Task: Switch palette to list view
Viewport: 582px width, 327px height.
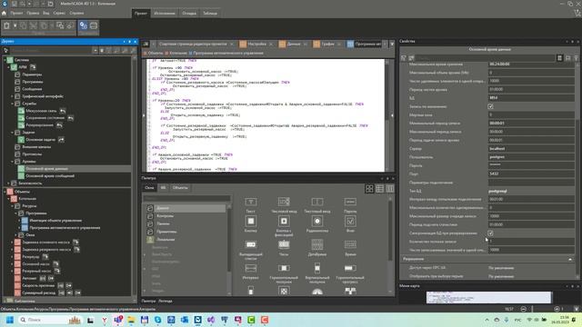Action: point(380,189)
